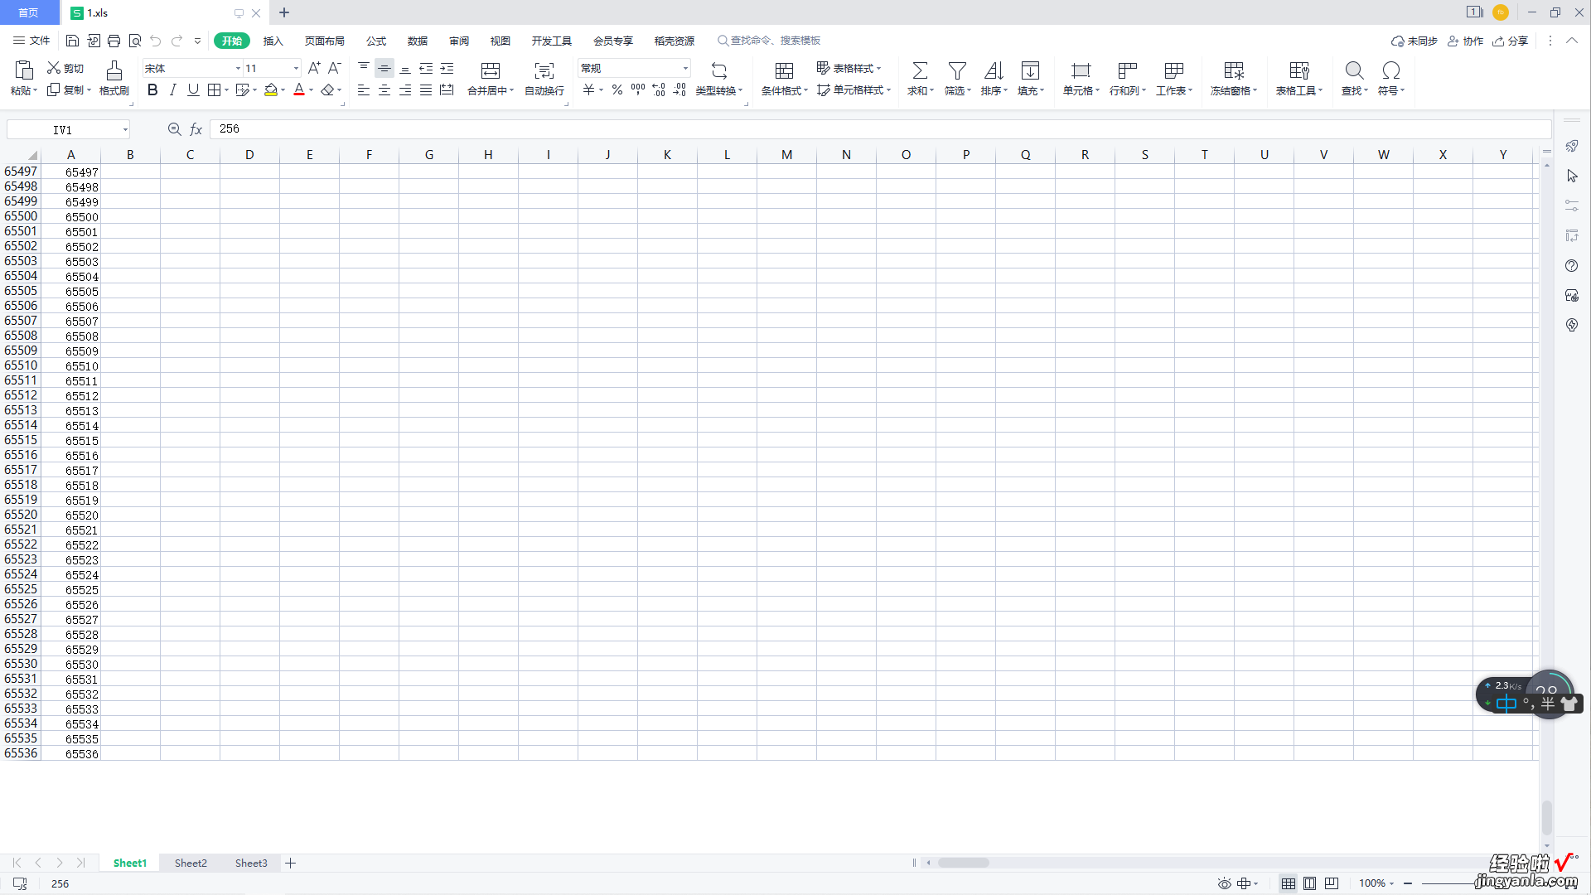The image size is (1591, 895).
Task: Click the Freeze Panes (冻结窗格) icon
Action: [1234, 70]
